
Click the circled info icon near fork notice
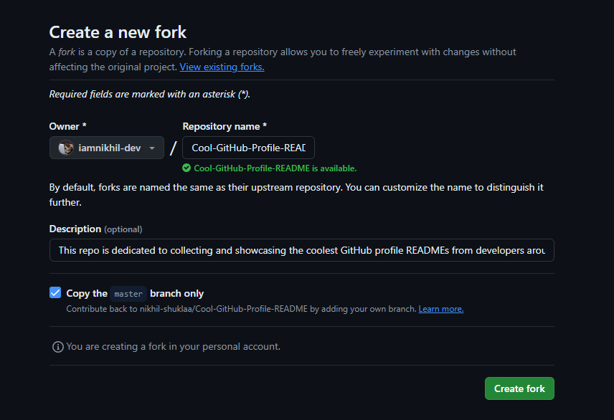coord(57,347)
